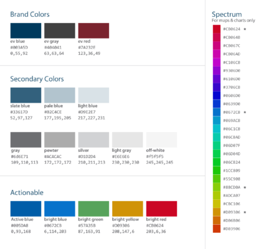This screenshot has height=249, width=261.
Task: Click the star next to #88CD0A
Action: tap(245, 187)
